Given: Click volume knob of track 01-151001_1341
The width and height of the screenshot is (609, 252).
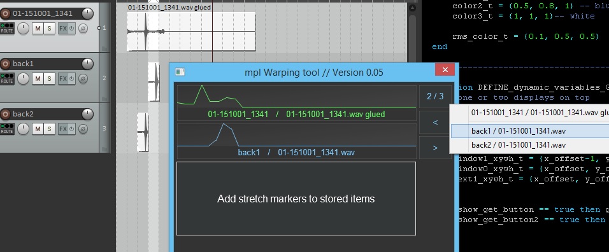Looking at the screenshot, I should pyautogui.click(x=87, y=14).
